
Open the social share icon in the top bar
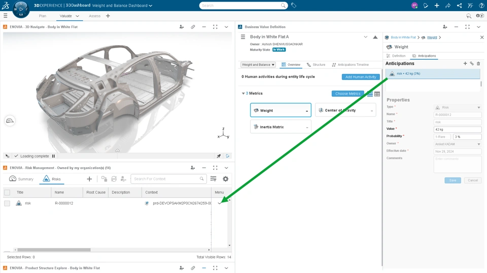[x=459, y=5]
